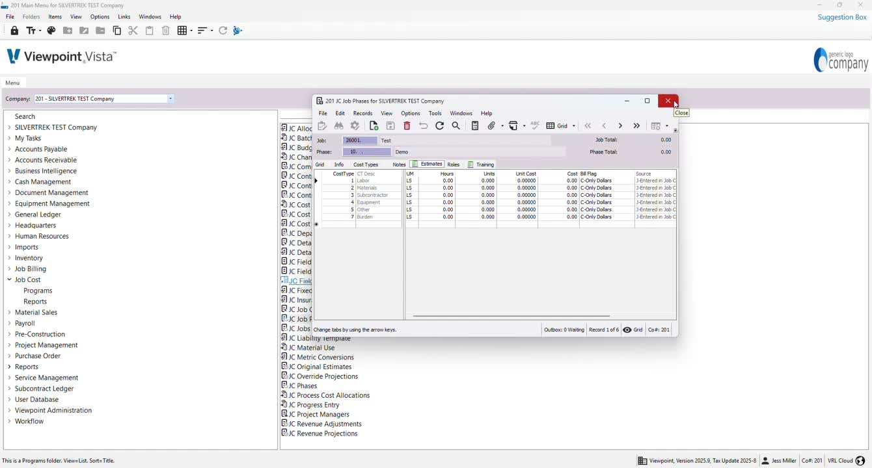Open the font size Tt tool
Viewport: 872px width, 468px height.
coord(30,31)
